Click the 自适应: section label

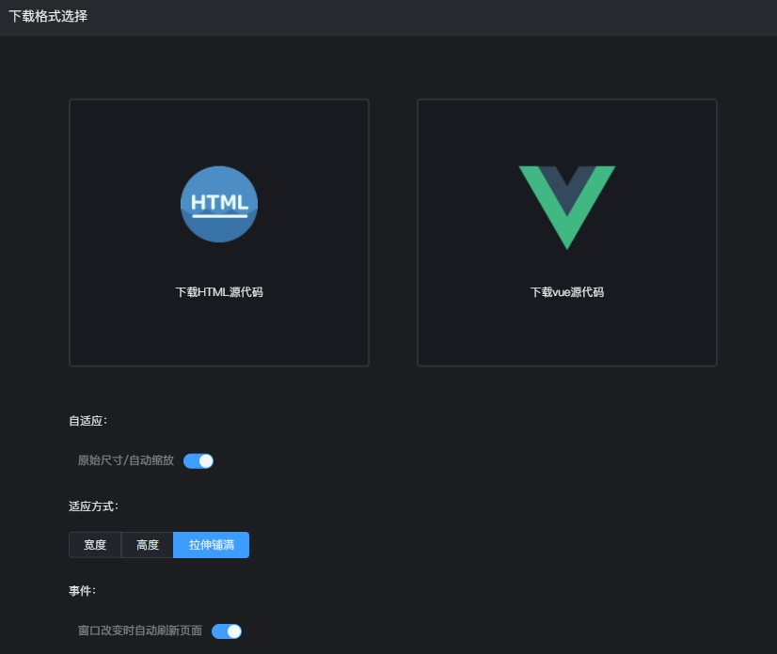pos(87,421)
